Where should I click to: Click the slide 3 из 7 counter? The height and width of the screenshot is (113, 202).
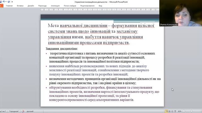click(x=3, y=111)
